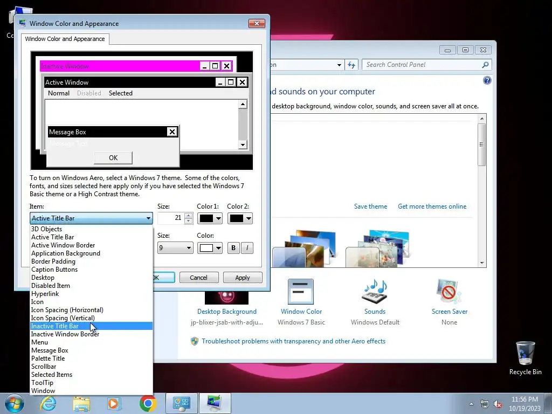Click the Search Control Panel field
552x414 pixels.
(423, 65)
